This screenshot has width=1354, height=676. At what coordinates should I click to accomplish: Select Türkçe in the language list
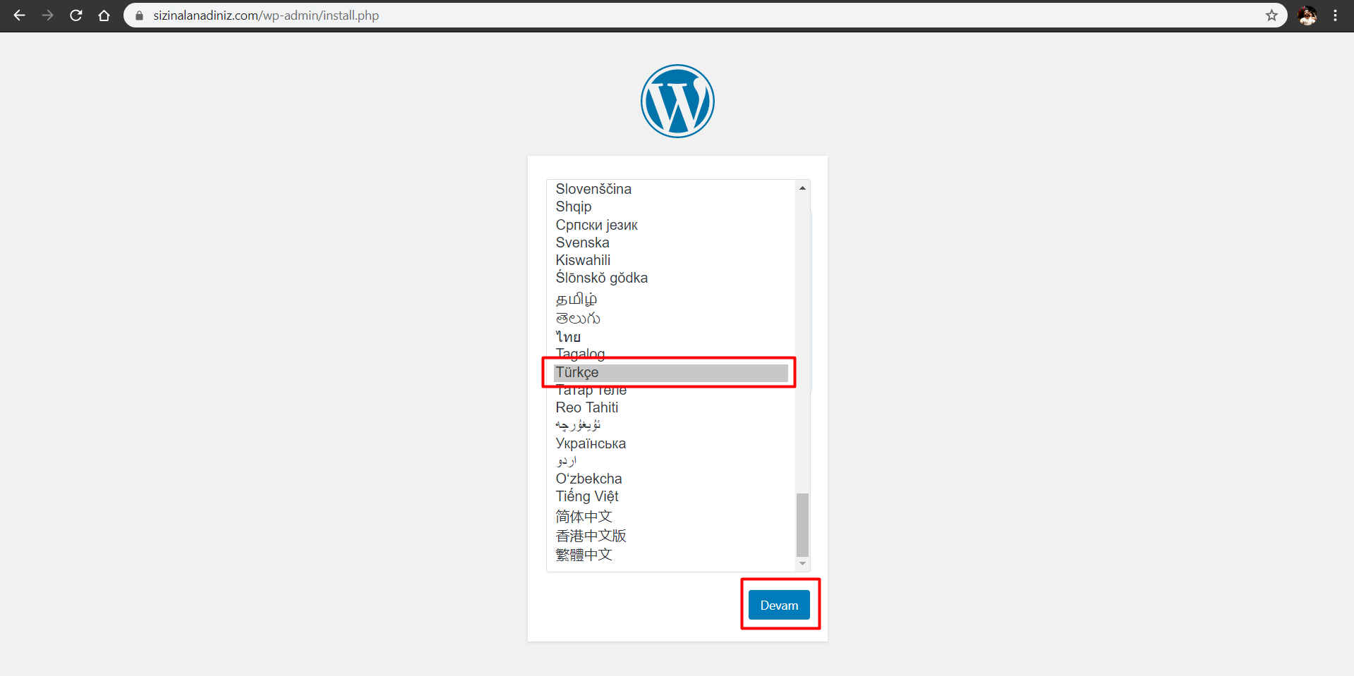click(671, 372)
